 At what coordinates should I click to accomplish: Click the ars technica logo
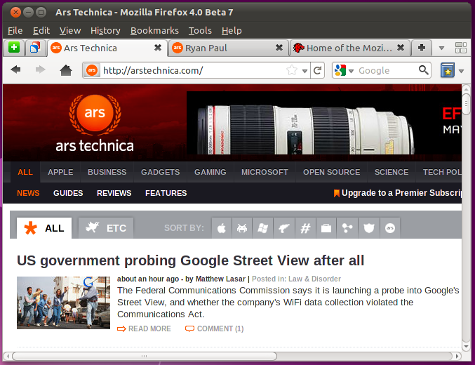(x=95, y=124)
